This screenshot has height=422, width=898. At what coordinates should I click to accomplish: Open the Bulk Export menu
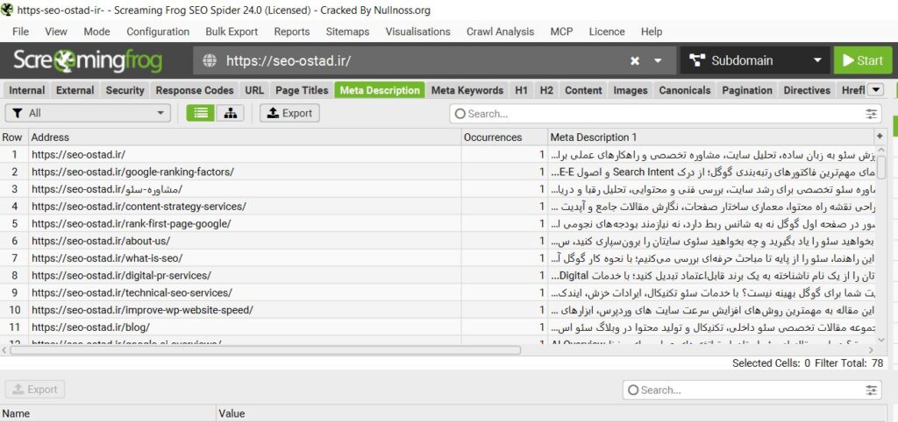(x=232, y=32)
